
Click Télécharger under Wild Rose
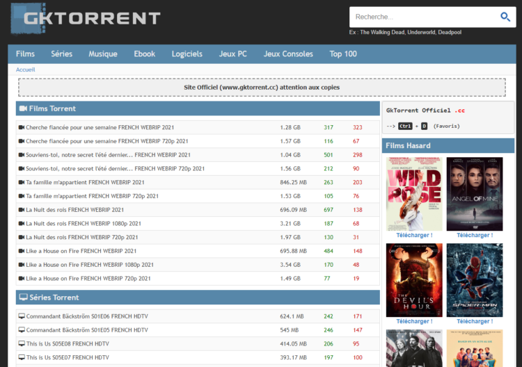[x=414, y=235]
